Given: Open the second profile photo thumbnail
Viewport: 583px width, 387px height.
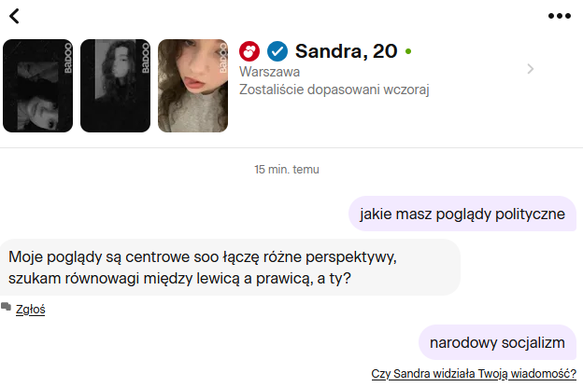Looking at the screenshot, I should point(115,86).
